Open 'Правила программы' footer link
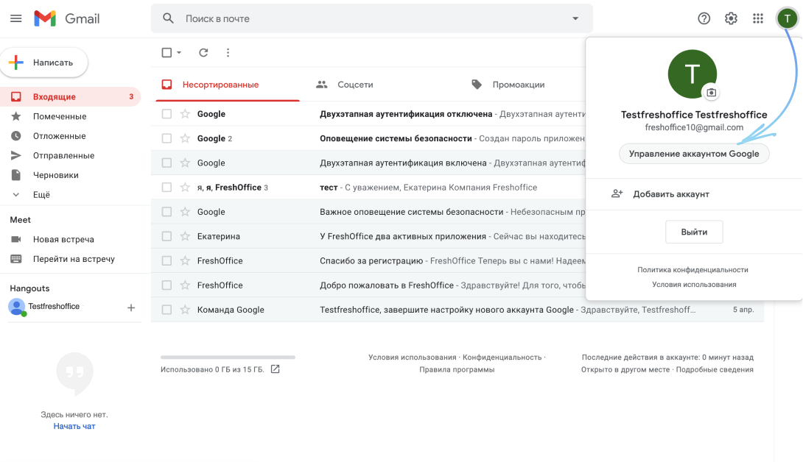The image size is (803, 462). 457,369
